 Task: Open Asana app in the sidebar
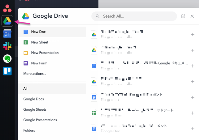click(7, 9)
